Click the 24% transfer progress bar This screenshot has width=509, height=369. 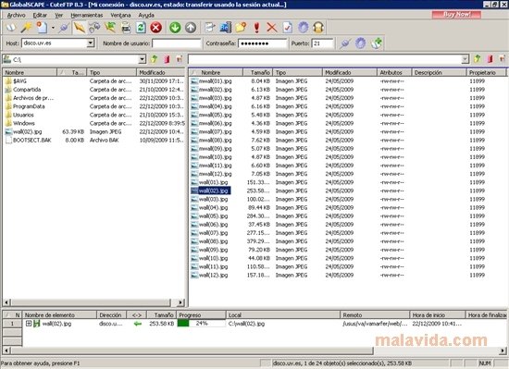point(201,324)
